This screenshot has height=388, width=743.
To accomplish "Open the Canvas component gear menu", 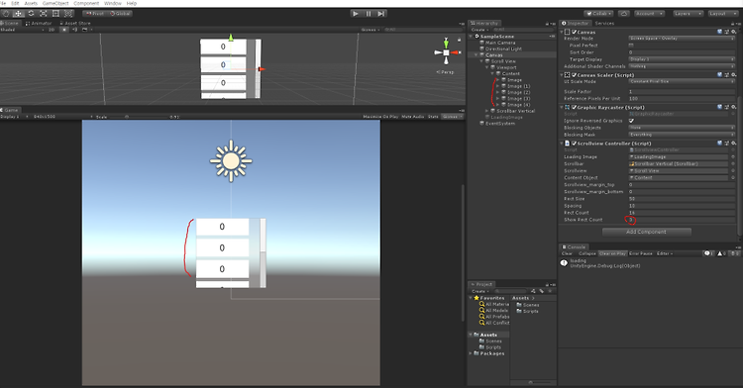I will pyautogui.click(x=733, y=32).
